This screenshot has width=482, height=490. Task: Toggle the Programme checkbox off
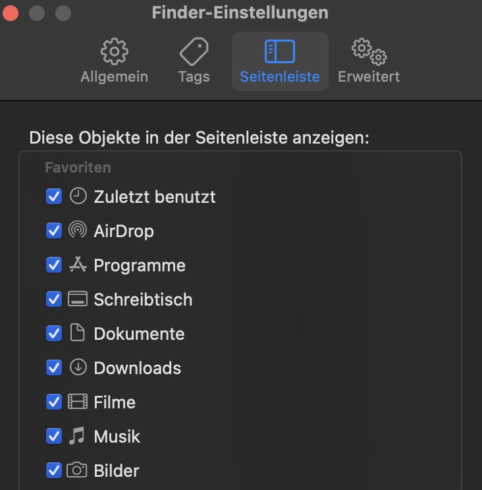54,265
